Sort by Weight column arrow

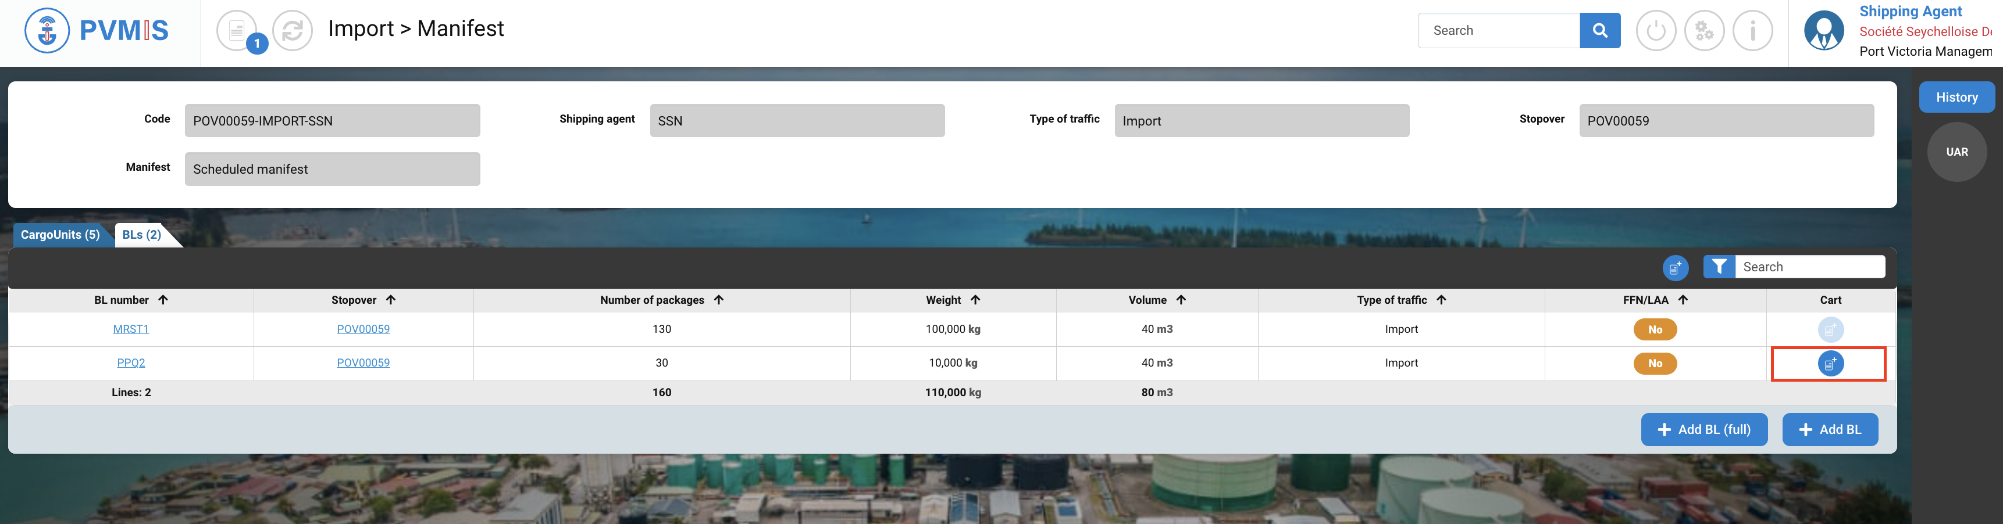pyautogui.click(x=975, y=300)
